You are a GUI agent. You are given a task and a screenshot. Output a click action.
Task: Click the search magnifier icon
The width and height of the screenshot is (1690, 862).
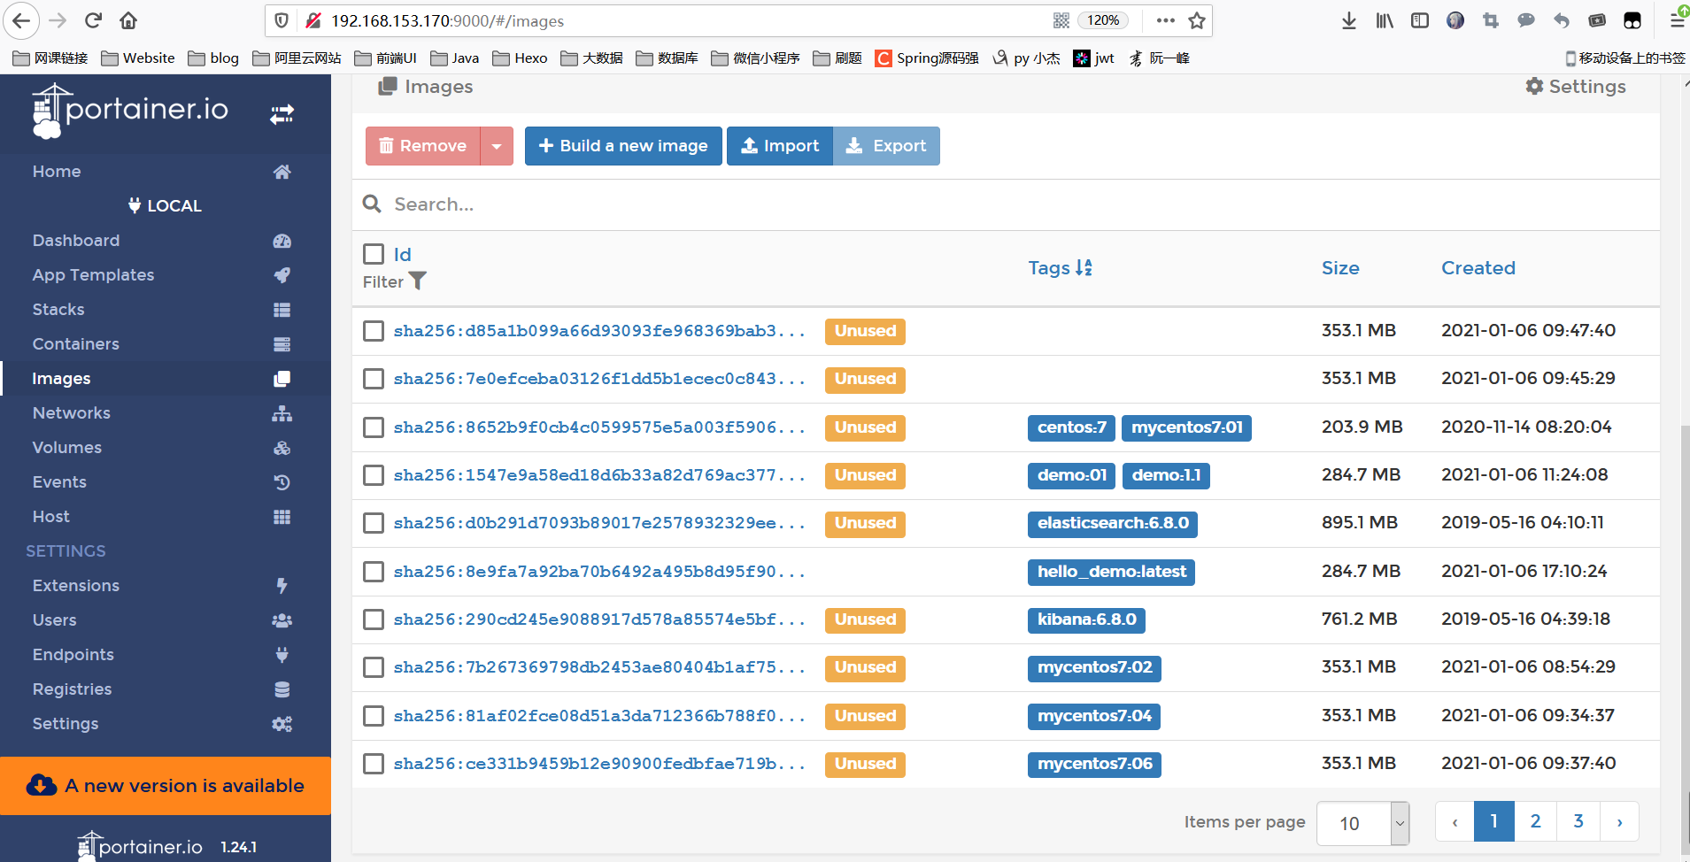pyautogui.click(x=372, y=204)
